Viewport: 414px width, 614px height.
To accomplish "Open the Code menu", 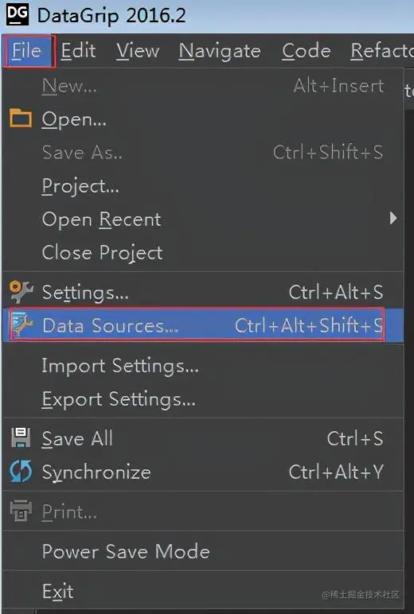I will point(307,51).
